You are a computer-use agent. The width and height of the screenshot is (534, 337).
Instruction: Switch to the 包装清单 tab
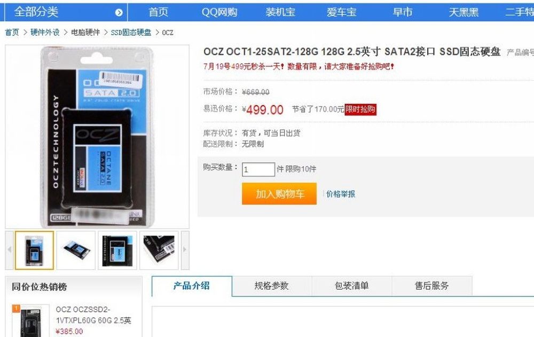pyautogui.click(x=352, y=286)
